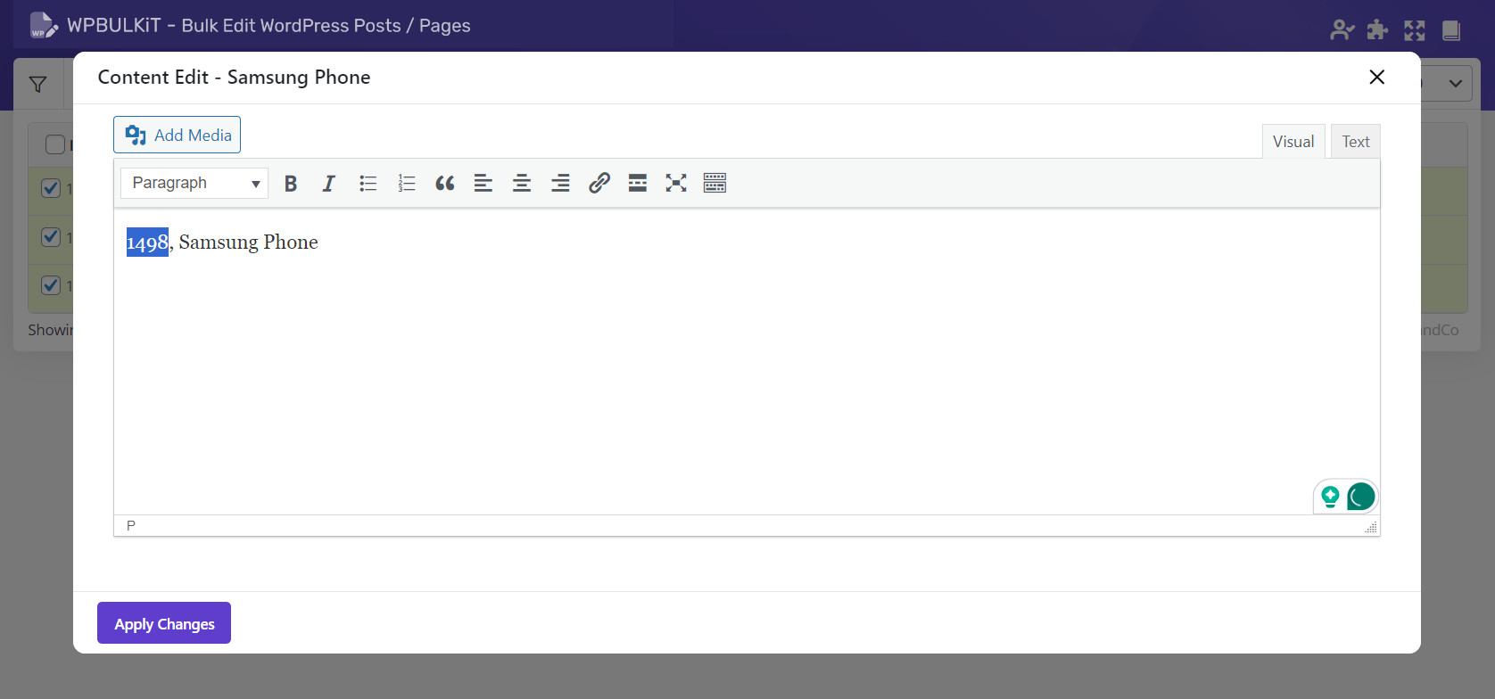Toggle bold formatting in the editor

coord(291,184)
